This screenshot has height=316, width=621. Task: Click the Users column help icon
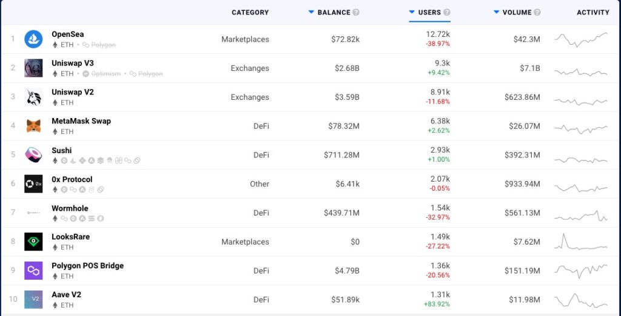point(447,12)
